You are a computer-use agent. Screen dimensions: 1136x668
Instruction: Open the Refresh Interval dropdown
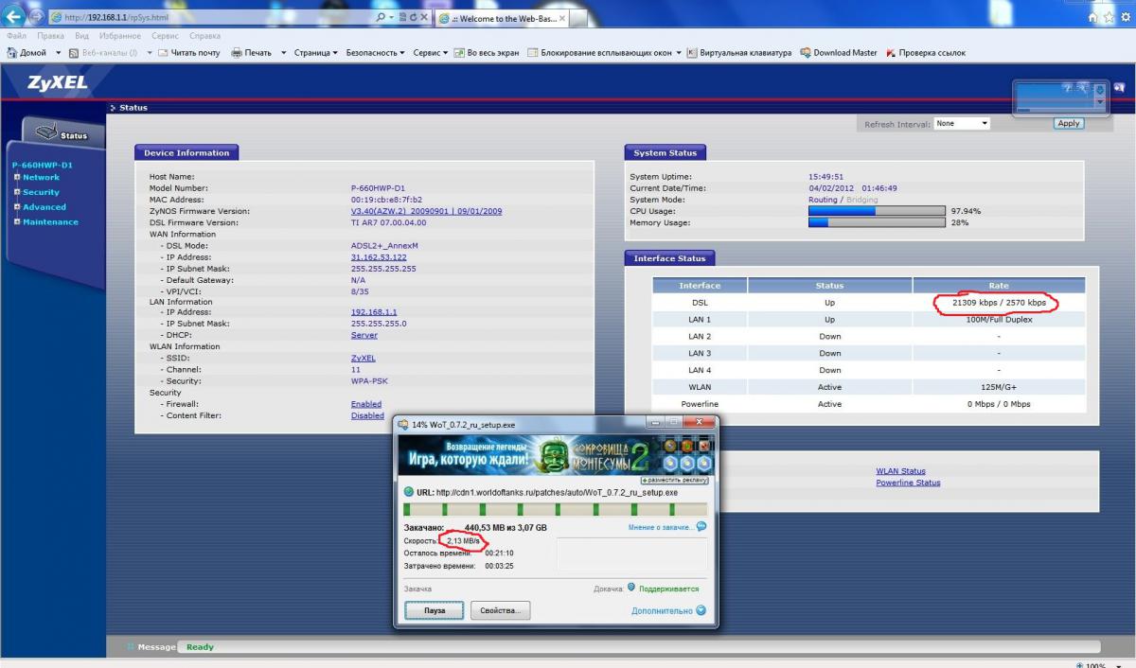tap(961, 124)
